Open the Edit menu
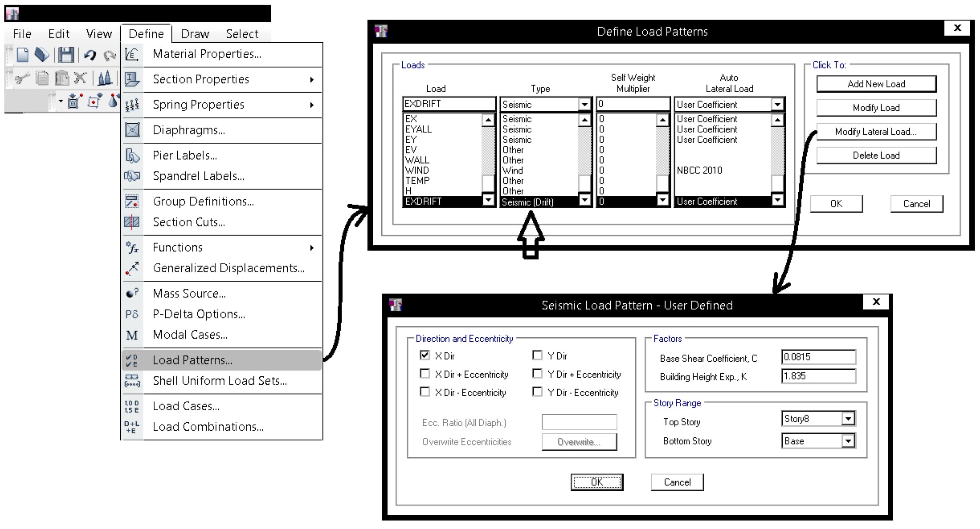Viewport: 980px width, 529px height. (59, 34)
